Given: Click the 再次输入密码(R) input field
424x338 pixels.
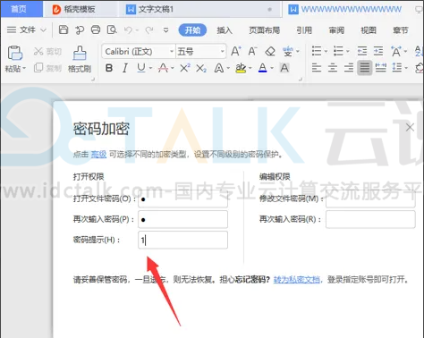Looking at the screenshot, I should [x=370, y=219].
